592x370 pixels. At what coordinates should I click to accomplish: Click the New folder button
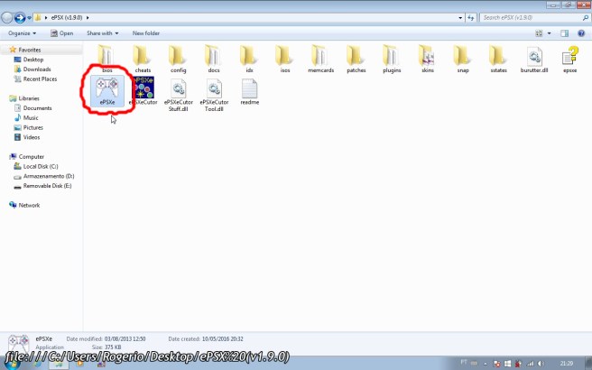[145, 33]
